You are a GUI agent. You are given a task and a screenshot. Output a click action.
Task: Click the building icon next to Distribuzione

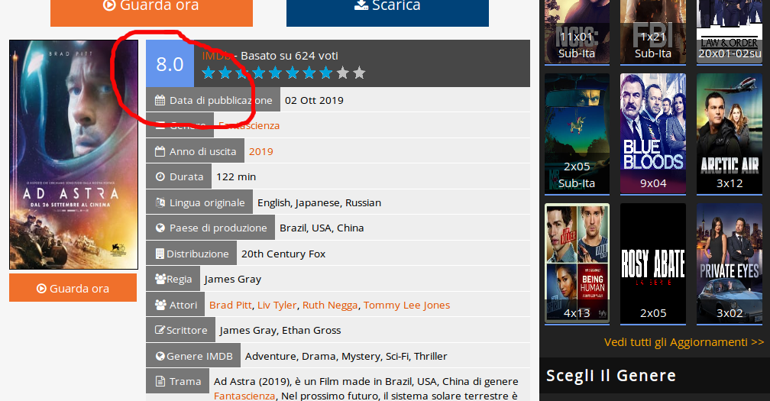pyautogui.click(x=159, y=254)
